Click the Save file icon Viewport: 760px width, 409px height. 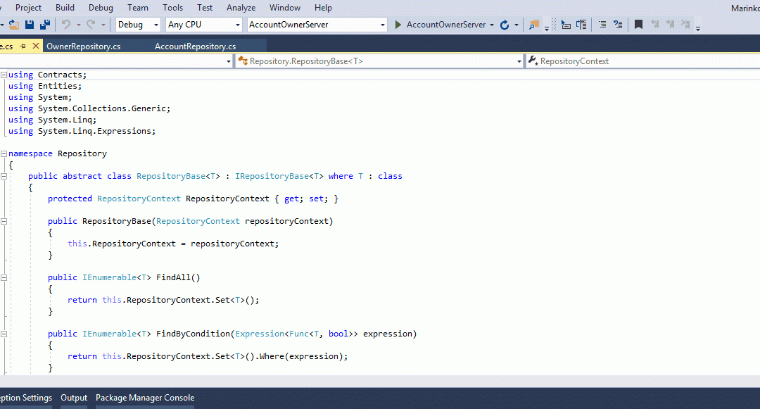click(30, 25)
